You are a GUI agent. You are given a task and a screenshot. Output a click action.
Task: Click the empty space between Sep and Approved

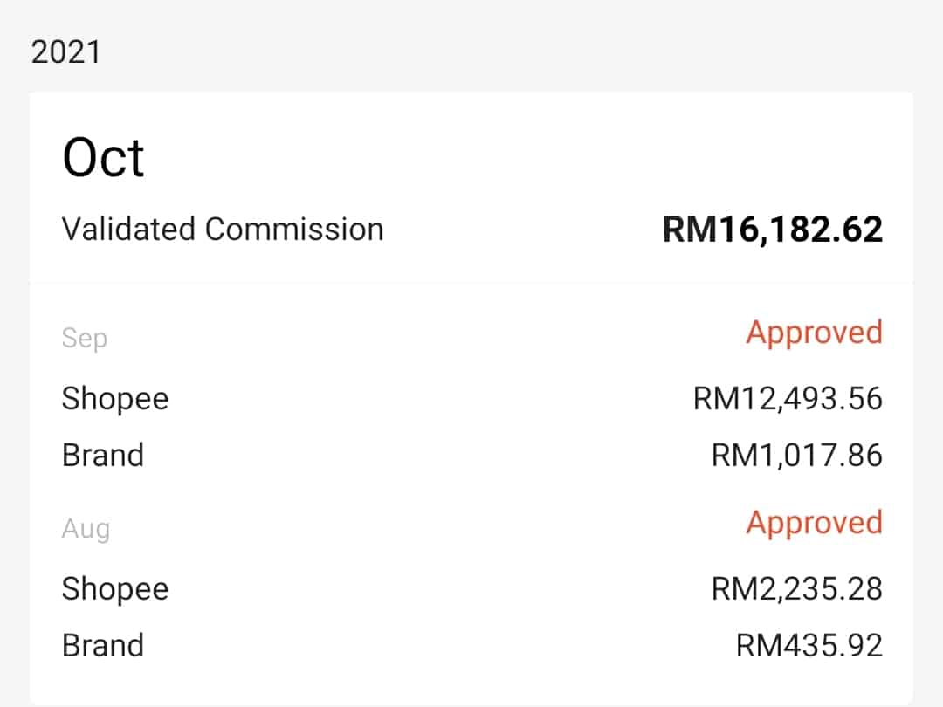point(419,336)
